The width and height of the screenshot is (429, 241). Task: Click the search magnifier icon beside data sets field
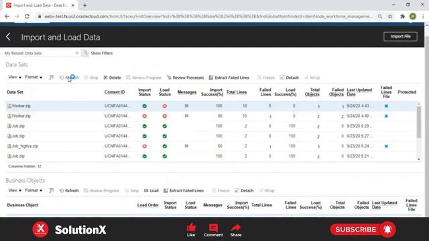coord(85,53)
